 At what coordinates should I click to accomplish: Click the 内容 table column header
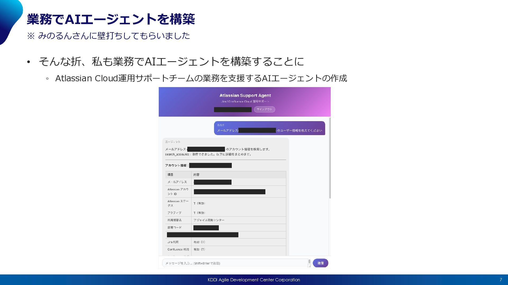click(x=196, y=175)
